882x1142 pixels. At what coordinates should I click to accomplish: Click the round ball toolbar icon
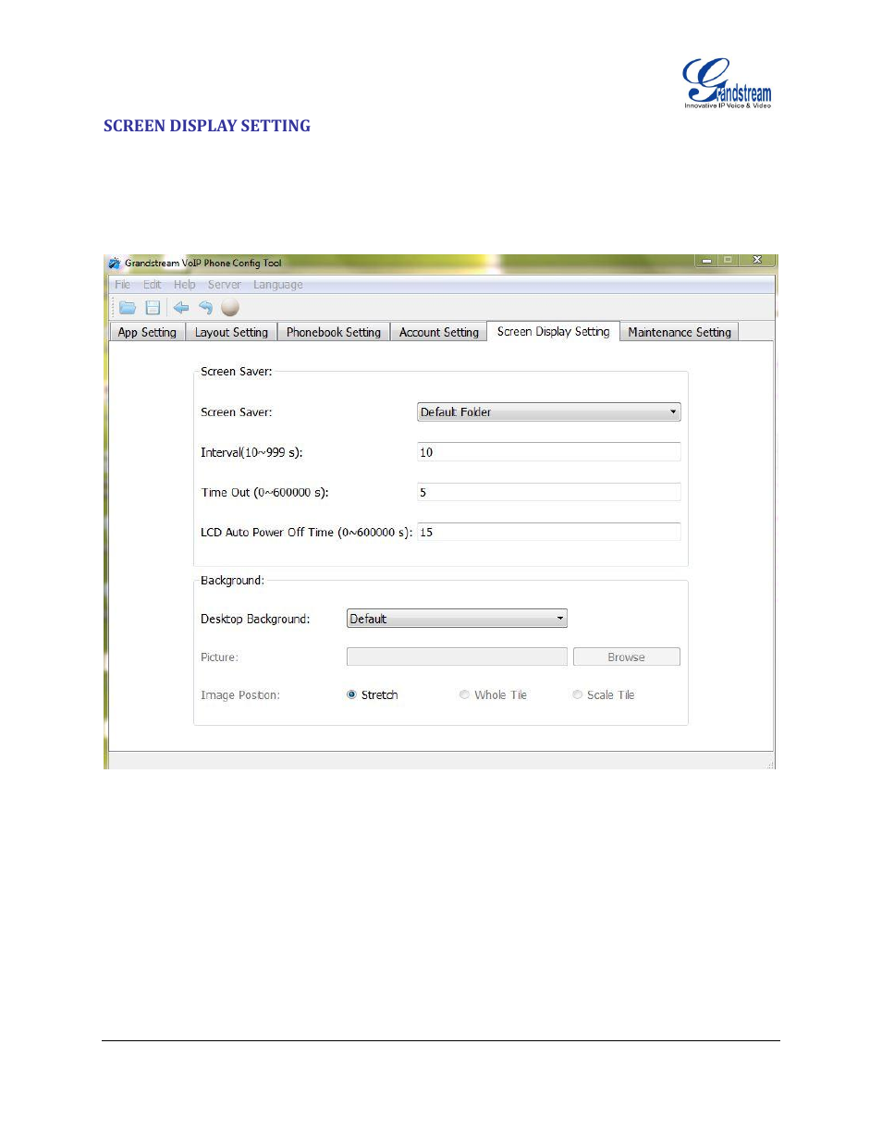pyautogui.click(x=230, y=307)
